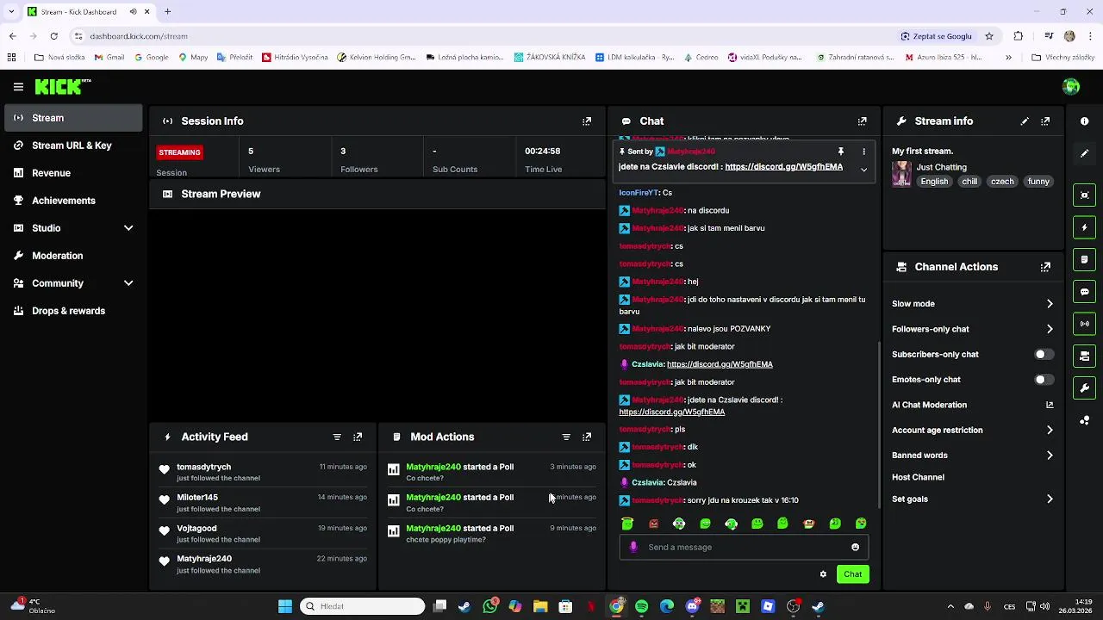Click the Just Chatting category thumbnail
Viewport: 1103px width, 620px height.
click(901, 174)
